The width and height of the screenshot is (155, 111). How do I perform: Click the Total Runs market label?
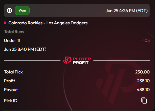click(x=14, y=32)
